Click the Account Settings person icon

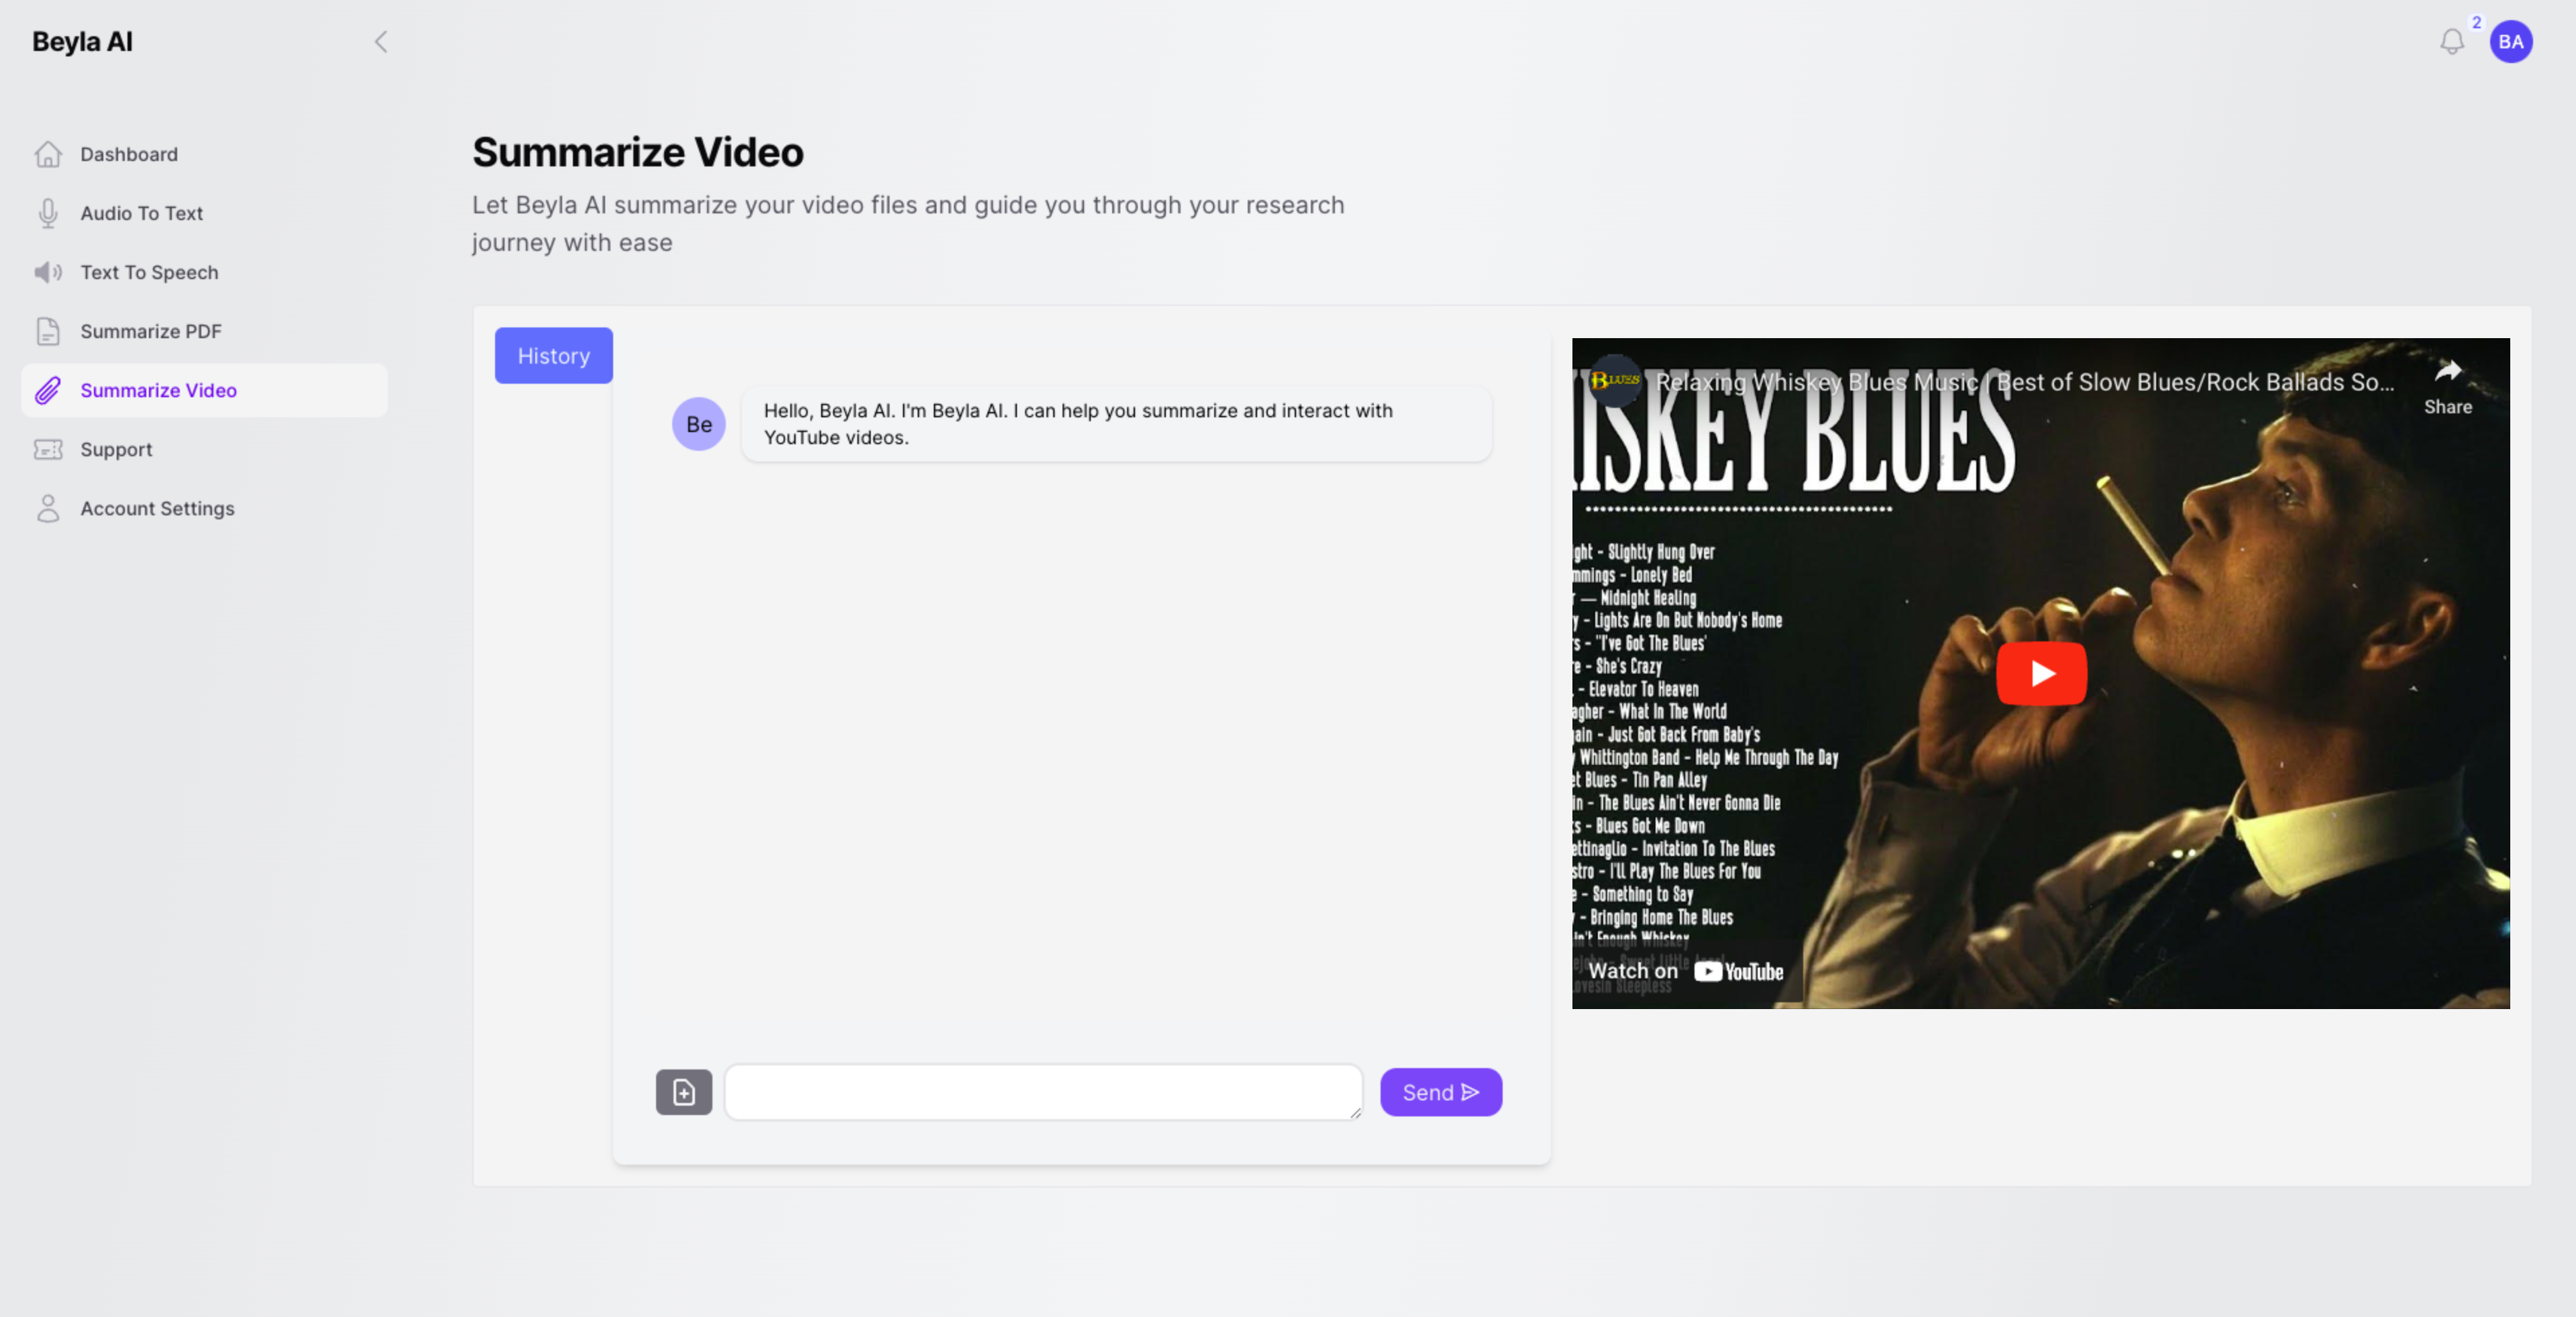click(48, 508)
